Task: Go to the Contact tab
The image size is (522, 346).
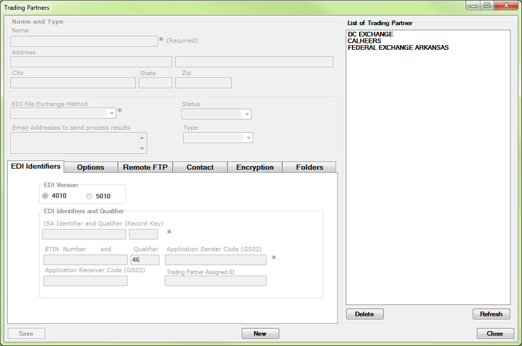Action: click(200, 167)
